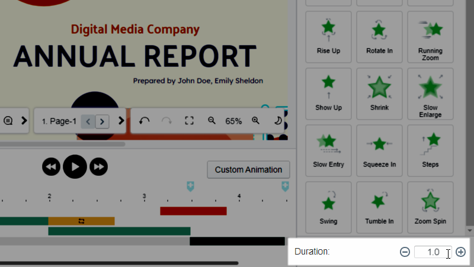Choose the Steps animation effect
This screenshot has height=267, width=474.
430,150
